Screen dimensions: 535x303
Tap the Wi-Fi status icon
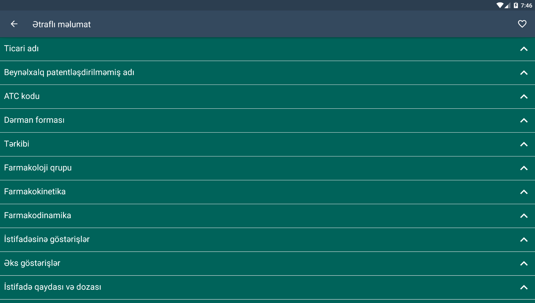tap(500, 5)
